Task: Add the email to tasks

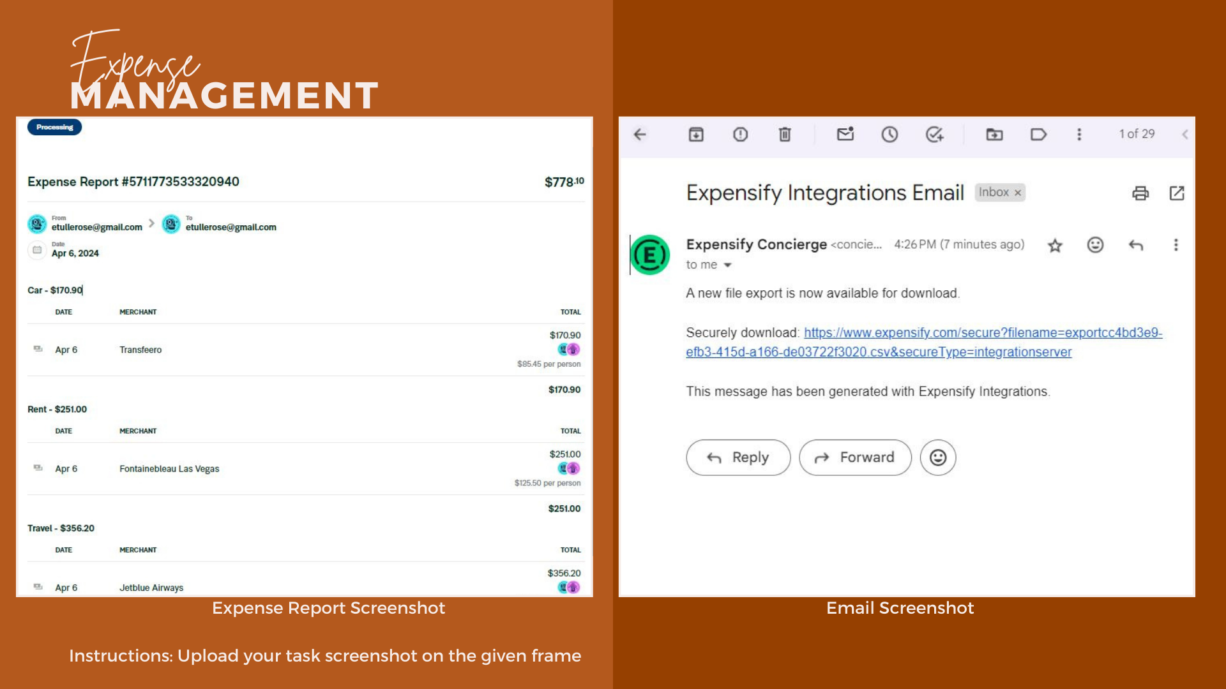Action: [935, 135]
